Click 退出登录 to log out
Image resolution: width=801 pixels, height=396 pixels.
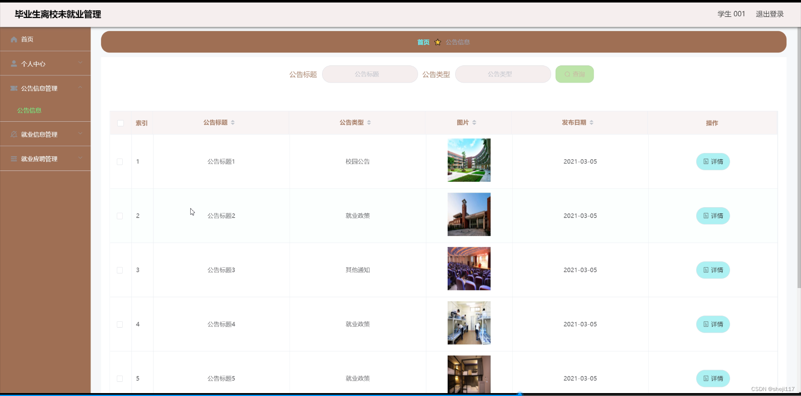769,14
